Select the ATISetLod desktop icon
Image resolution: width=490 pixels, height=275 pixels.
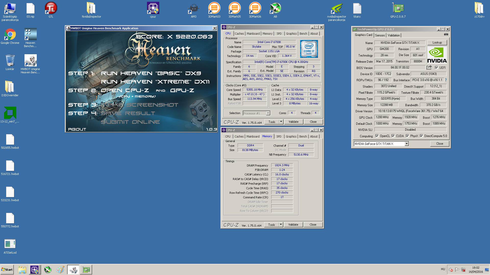(x=10, y=246)
